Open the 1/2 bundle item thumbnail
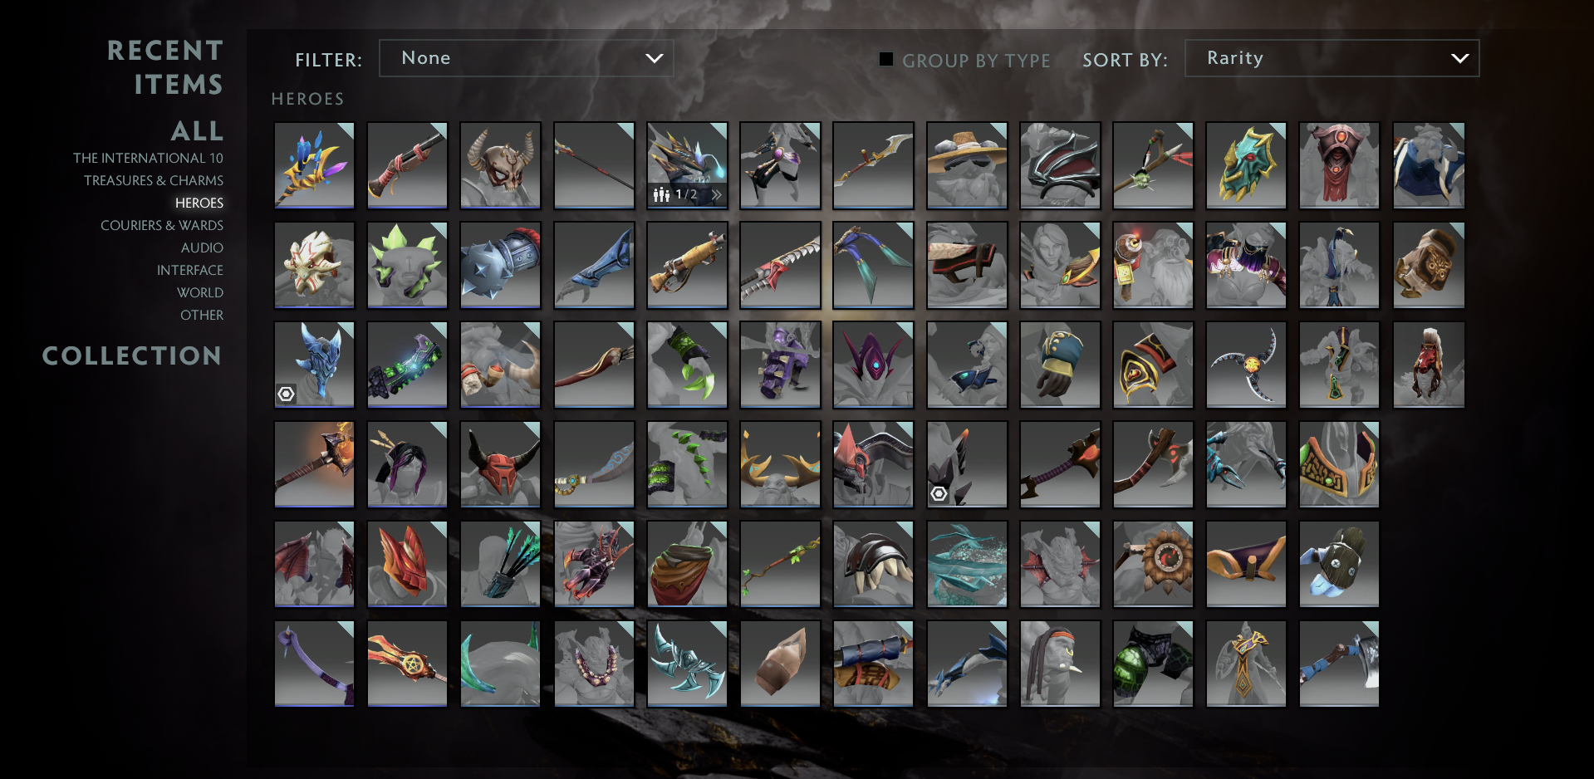This screenshot has height=779, width=1594. tap(687, 165)
